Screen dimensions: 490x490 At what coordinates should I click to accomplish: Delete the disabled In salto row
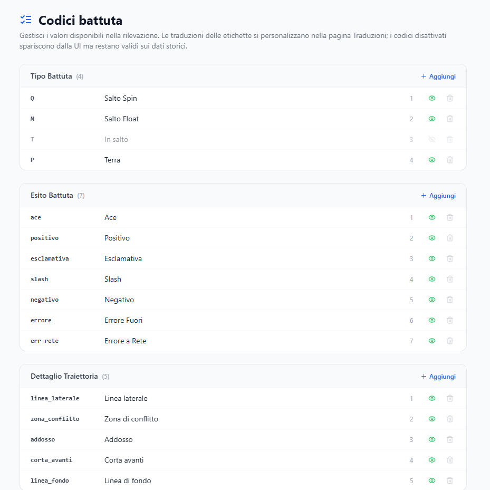click(x=450, y=139)
